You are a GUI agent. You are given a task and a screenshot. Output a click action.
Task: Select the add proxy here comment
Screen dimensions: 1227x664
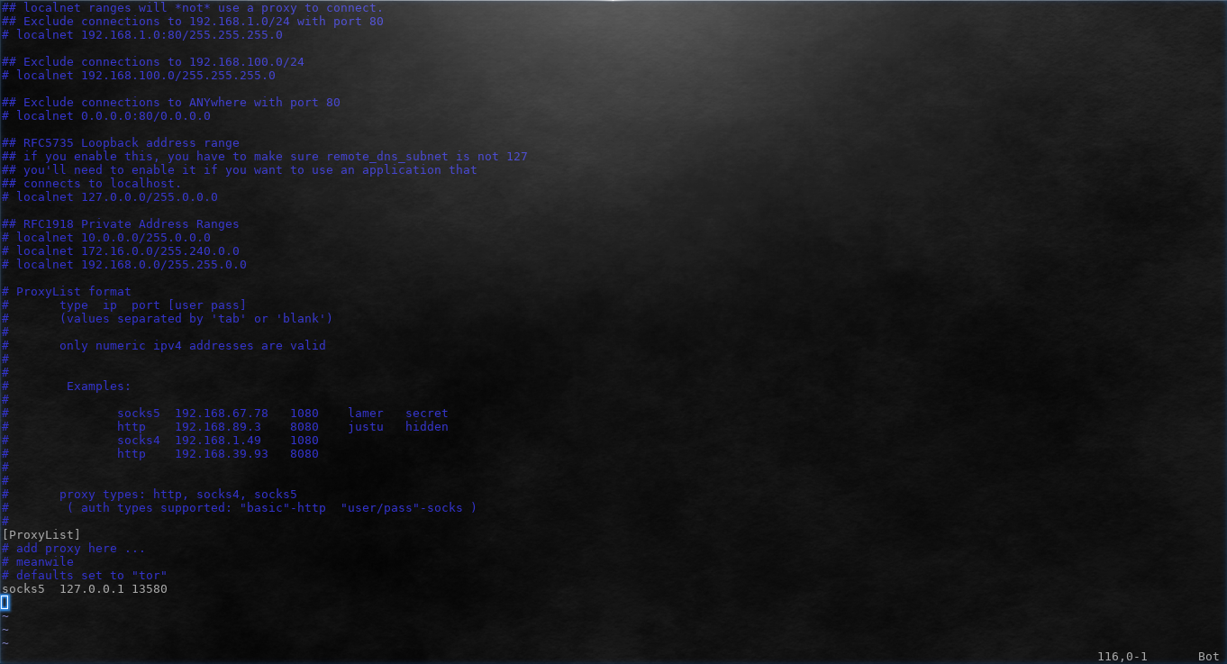[x=72, y=548]
